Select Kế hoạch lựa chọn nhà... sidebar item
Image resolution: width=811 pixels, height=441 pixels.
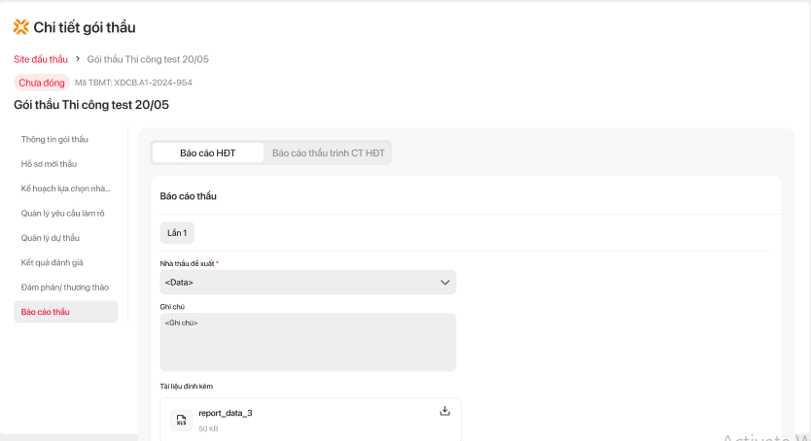[66, 187]
